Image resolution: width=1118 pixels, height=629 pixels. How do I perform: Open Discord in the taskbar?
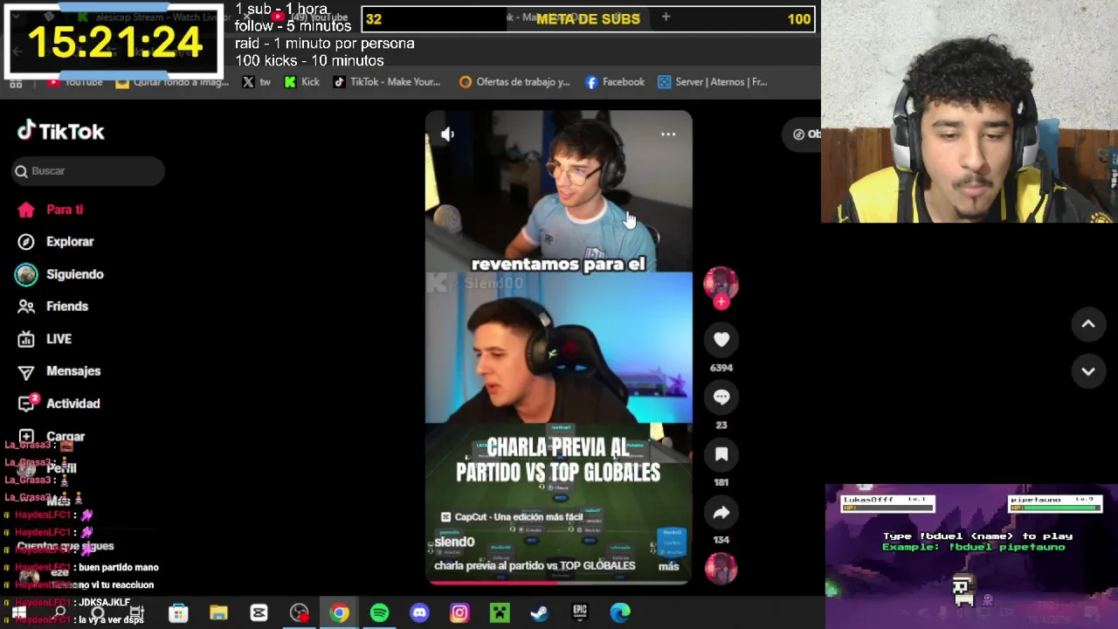(x=419, y=613)
